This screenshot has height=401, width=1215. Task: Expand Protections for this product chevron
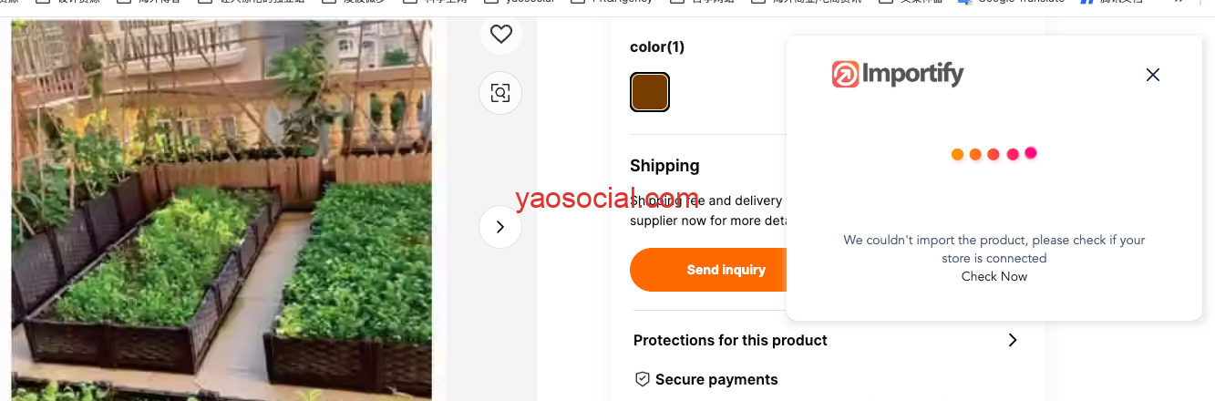pyautogui.click(x=1012, y=340)
